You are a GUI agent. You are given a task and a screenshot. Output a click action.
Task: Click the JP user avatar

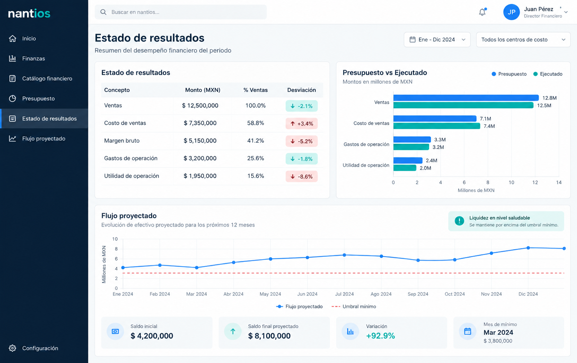(x=511, y=12)
